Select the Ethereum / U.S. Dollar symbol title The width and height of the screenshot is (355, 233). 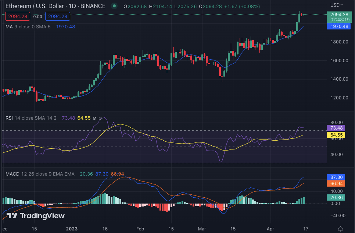click(x=55, y=6)
